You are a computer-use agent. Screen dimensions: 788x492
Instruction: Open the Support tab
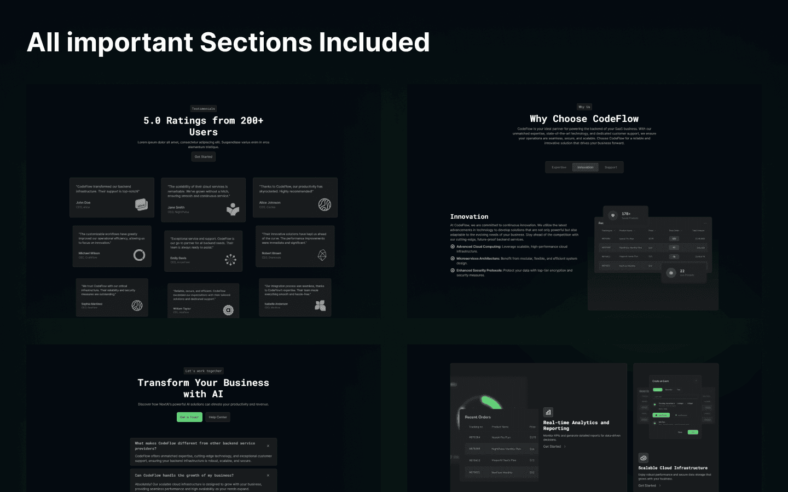click(x=611, y=167)
